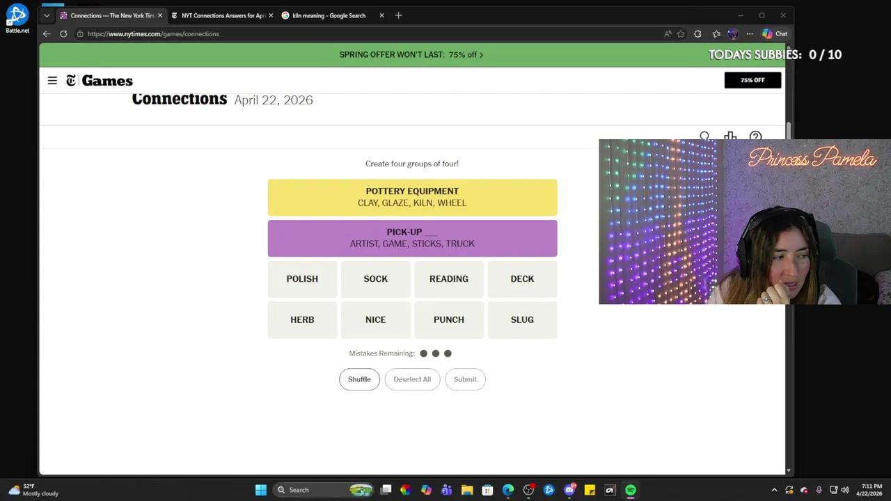
Task: Open the volume icon in system tray
Action: 844,490
